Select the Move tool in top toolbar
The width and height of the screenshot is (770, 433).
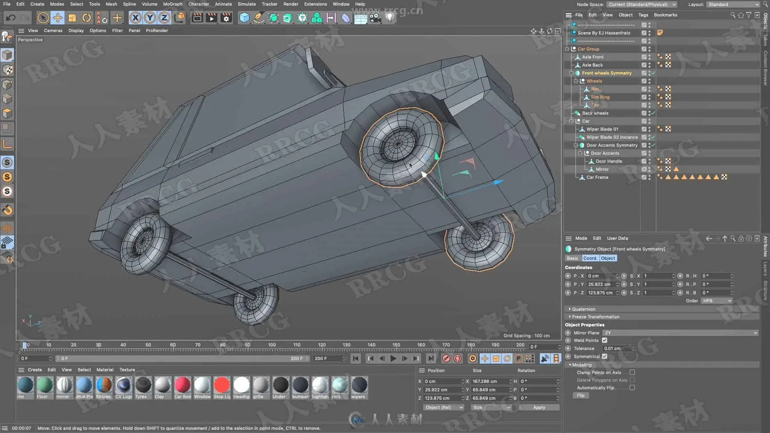(x=58, y=18)
